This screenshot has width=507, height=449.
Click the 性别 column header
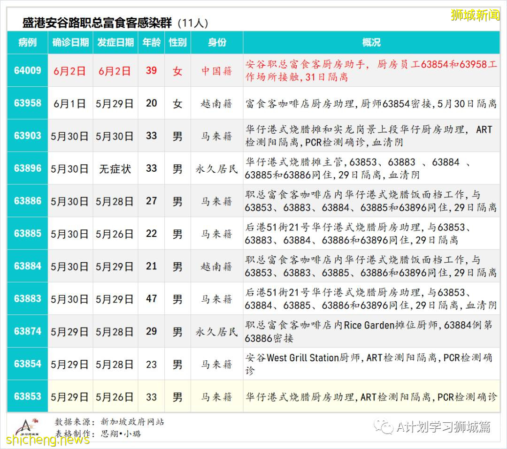[x=177, y=43]
